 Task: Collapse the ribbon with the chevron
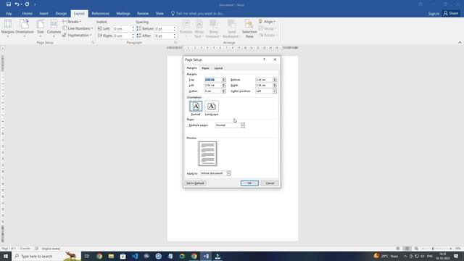(x=460, y=43)
